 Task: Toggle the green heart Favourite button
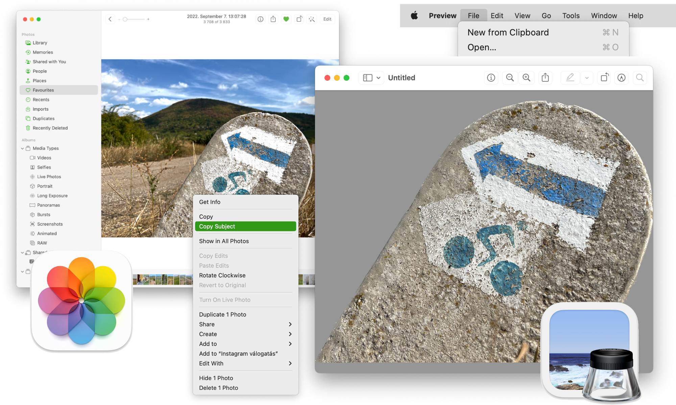tap(286, 19)
